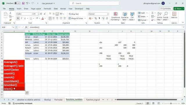Open Cell Styles gallery

[x=132, y=16]
